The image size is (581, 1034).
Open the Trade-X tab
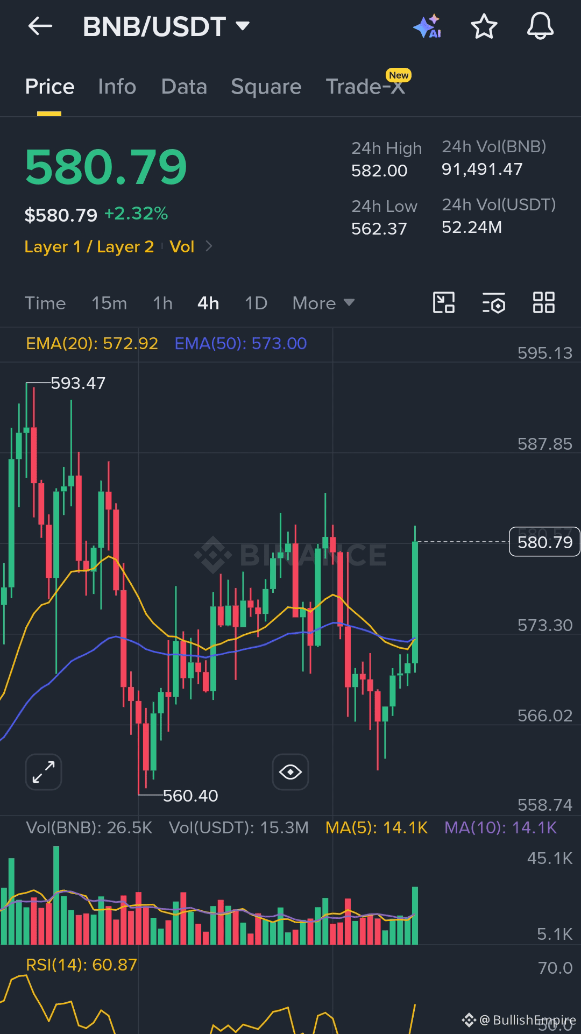point(366,87)
